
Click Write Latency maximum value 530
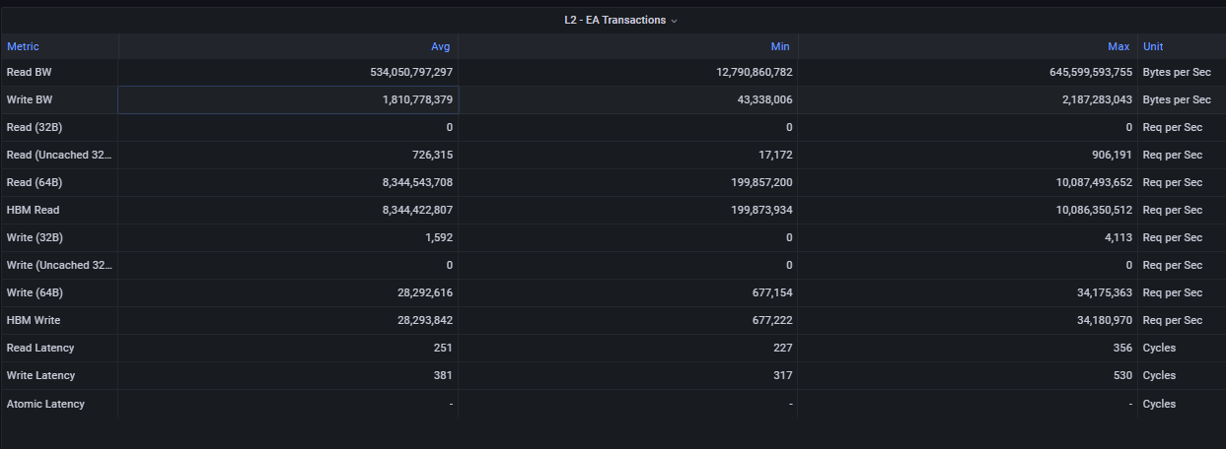click(x=1123, y=375)
